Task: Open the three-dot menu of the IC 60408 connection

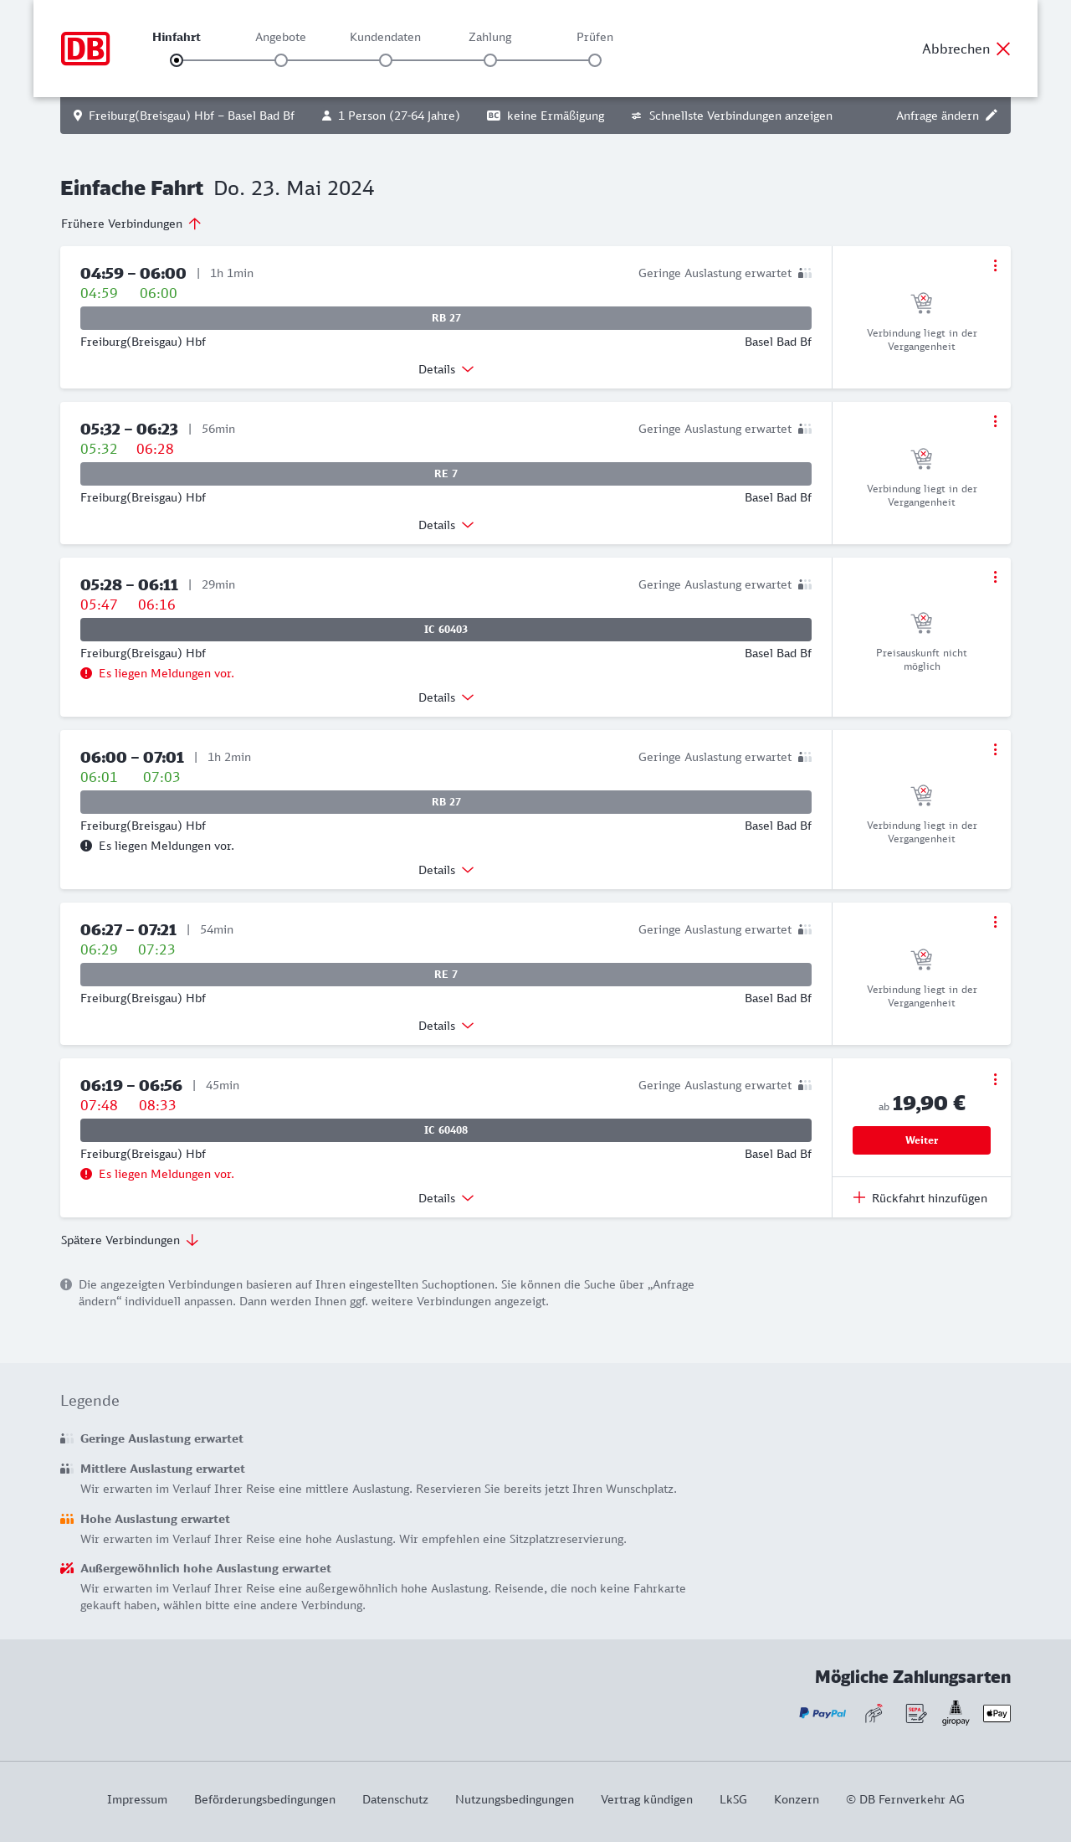Action: point(995,1079)
